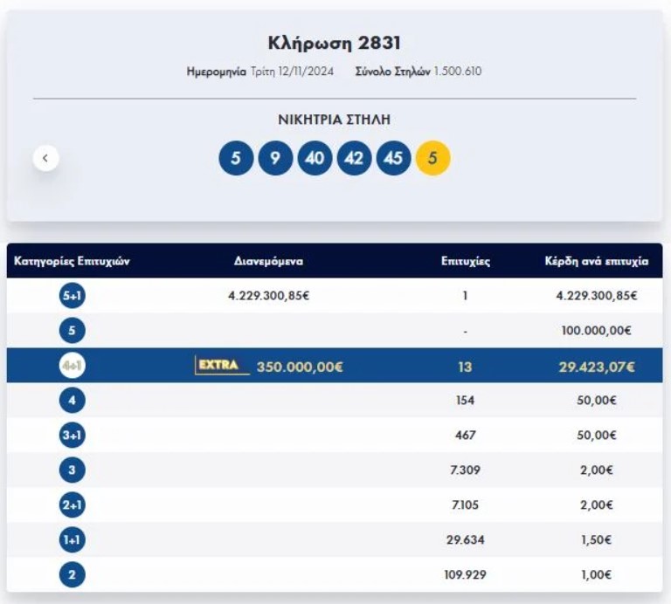Viewport: 671px width, 604px height.
Task: Select the 1+1 category badge
Action: 73,540
